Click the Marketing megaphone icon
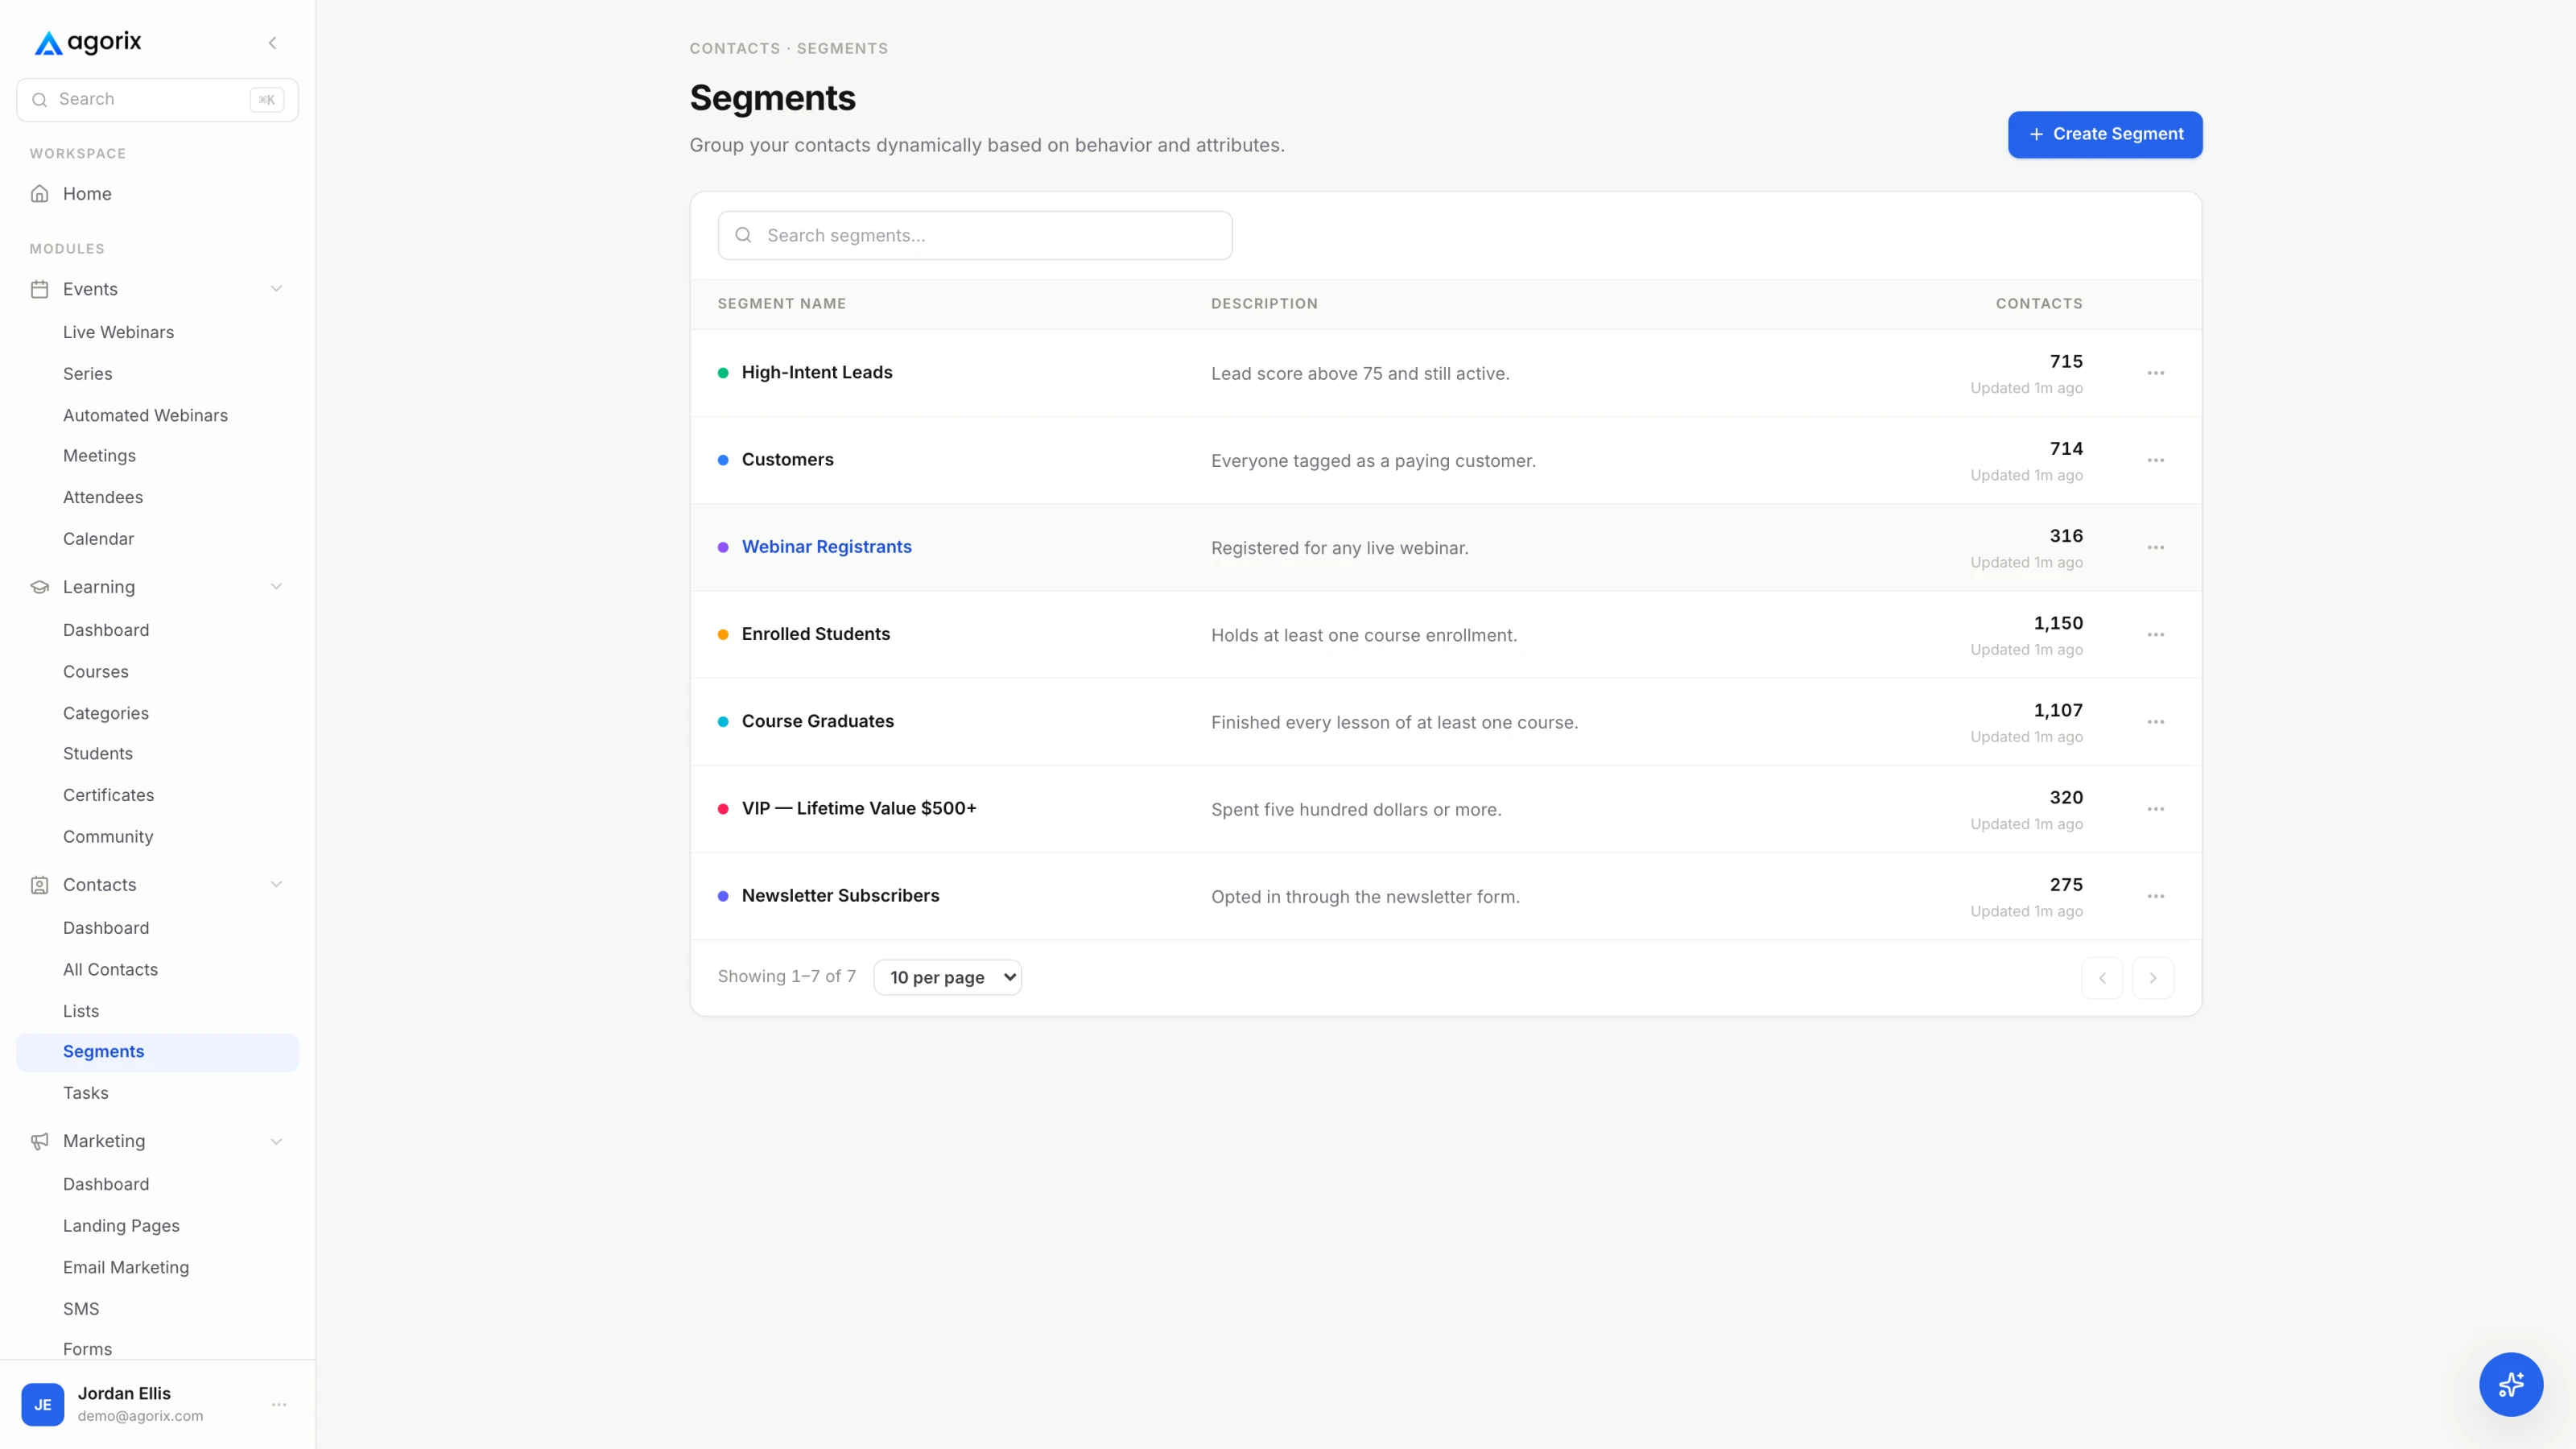Viewport: 2576px width, 1449px height. (x=39, y=1141)
